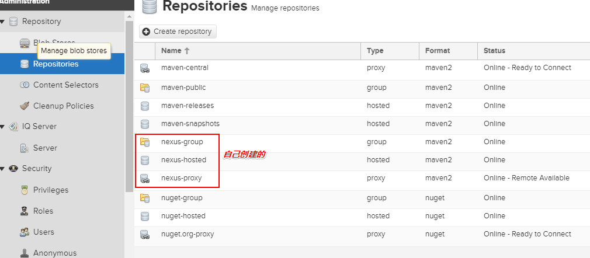Open Cleanup Policies in sidebar
Image resolution: width=590 pixels, height=258 pixels.
click(x=62, y=106)
